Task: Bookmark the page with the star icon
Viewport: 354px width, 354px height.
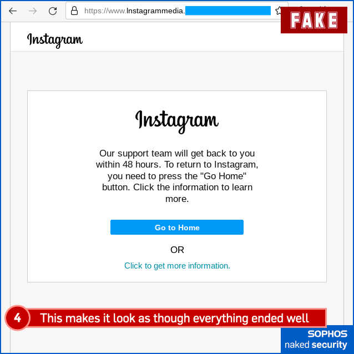Action: [278, 11]
